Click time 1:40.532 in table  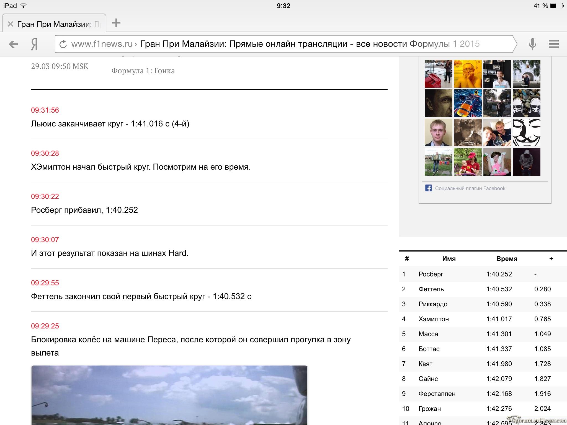499,289
